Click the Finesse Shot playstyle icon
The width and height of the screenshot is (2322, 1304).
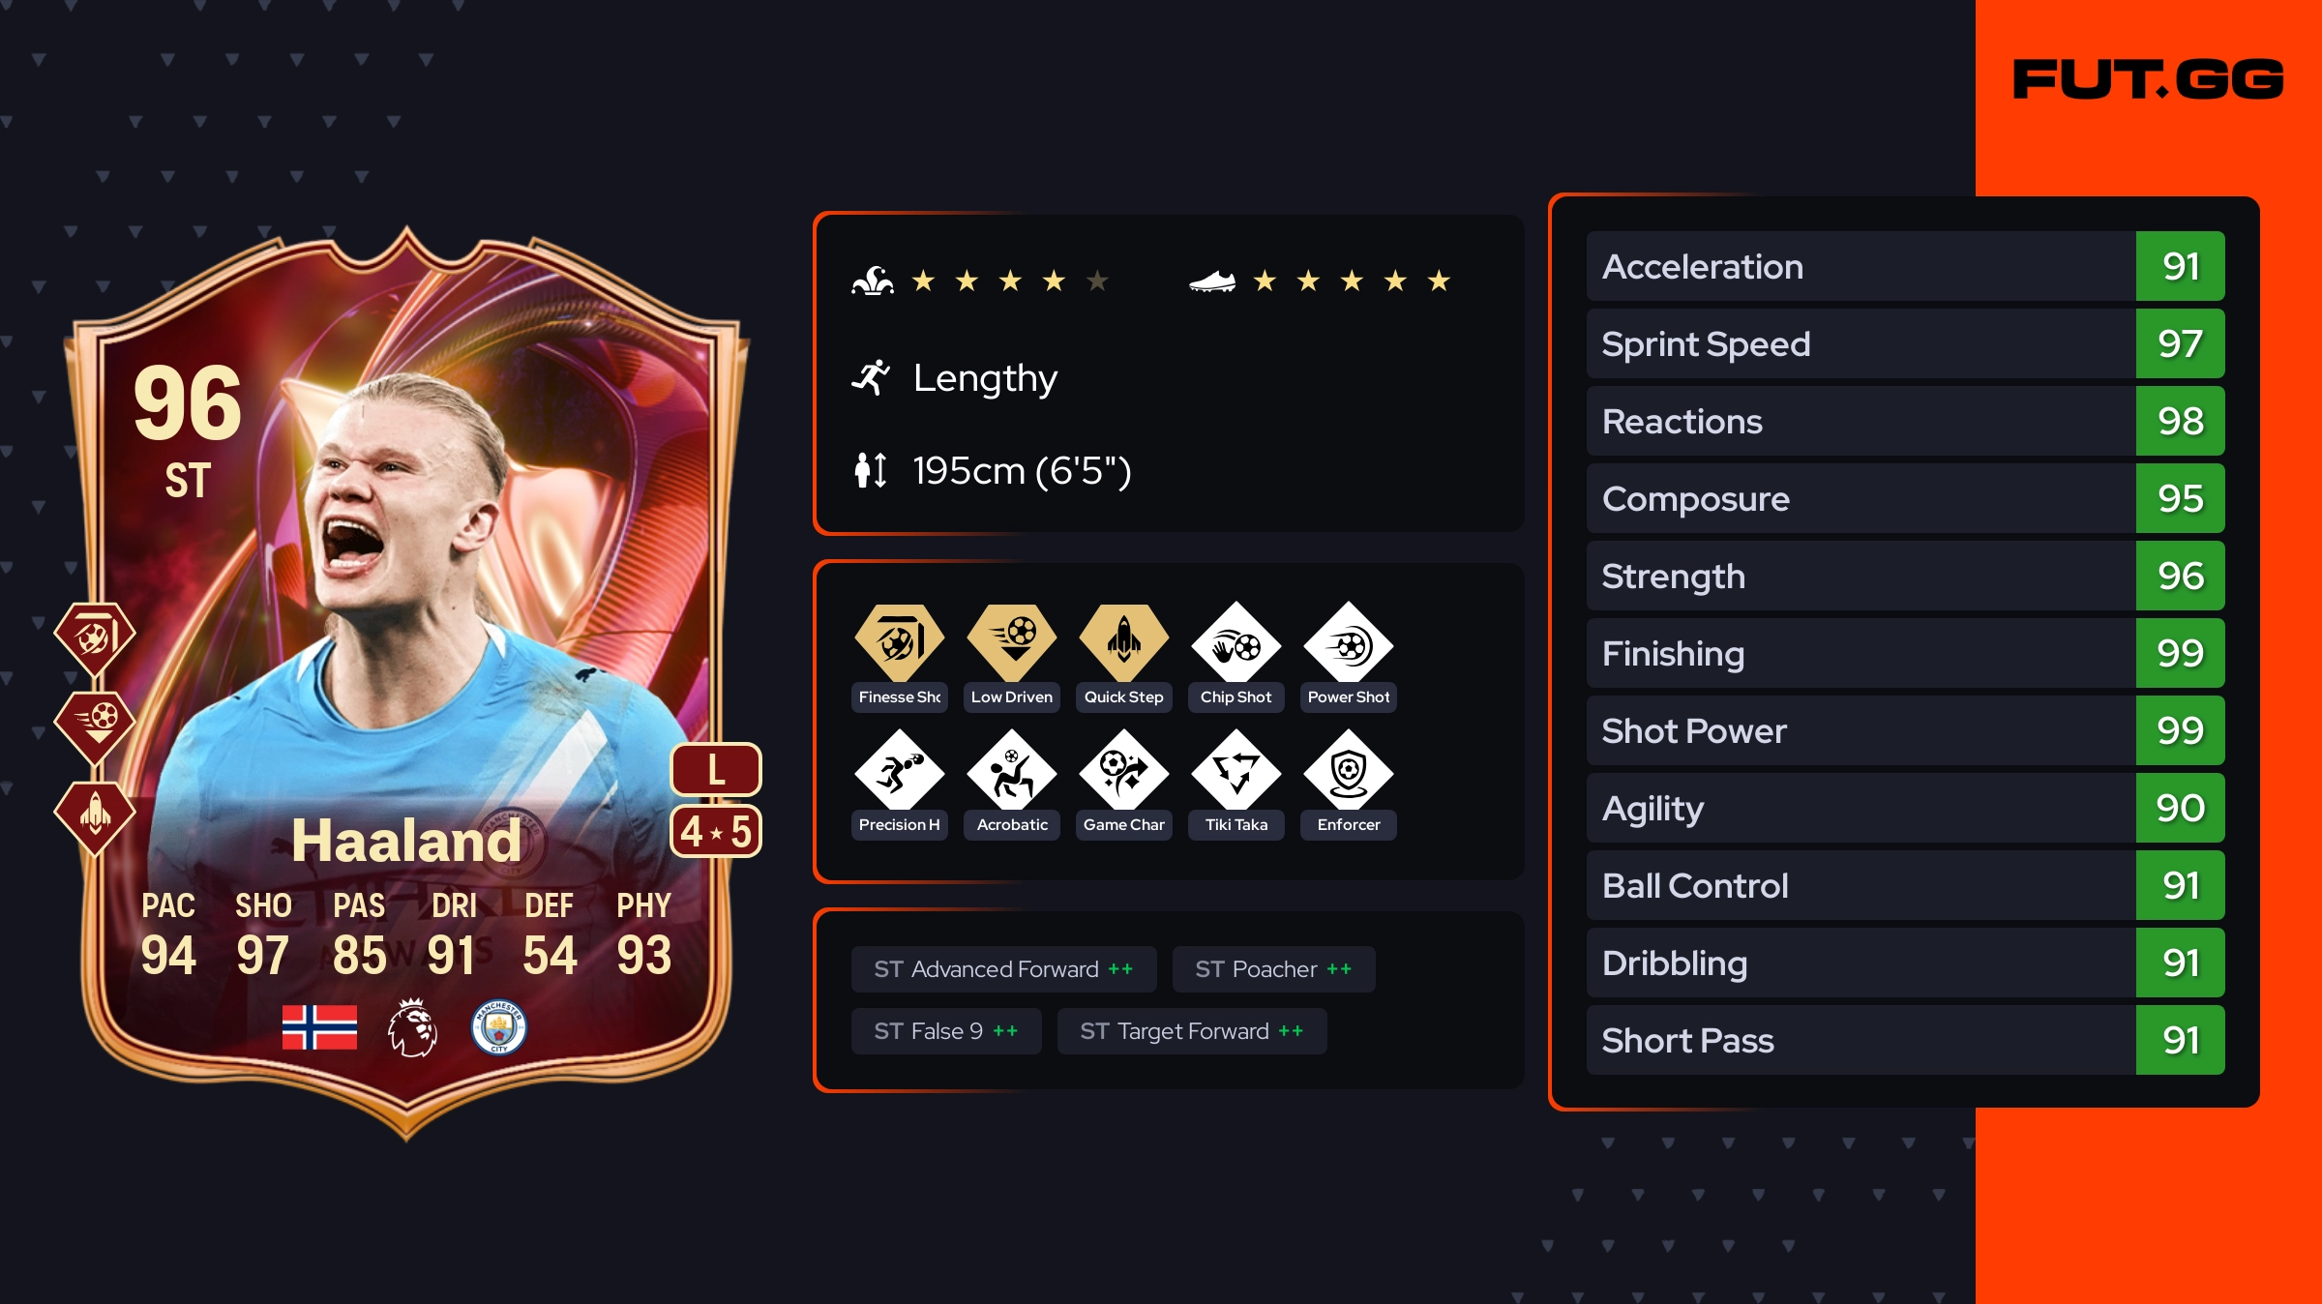(x=899, y=643)
